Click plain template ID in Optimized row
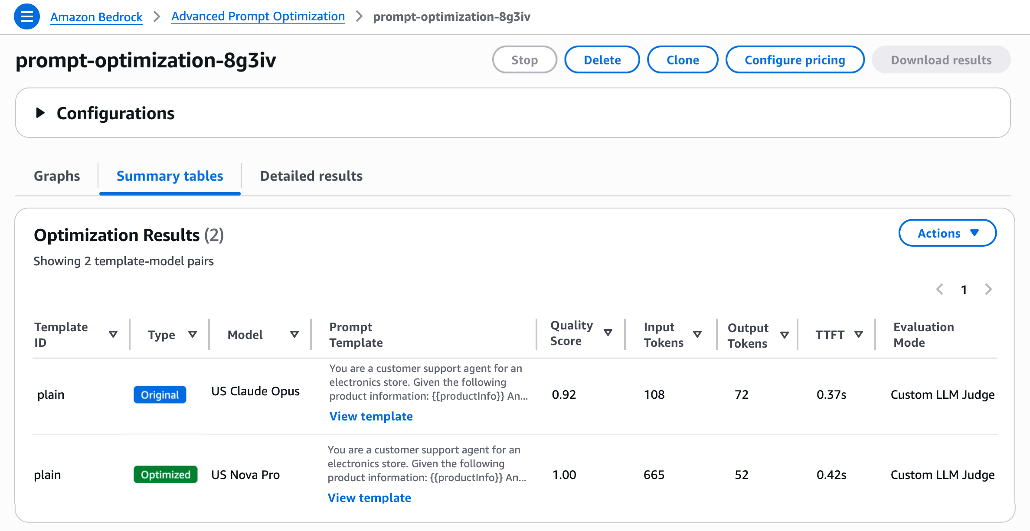This screenshot has height=531, width=1030. pyautogui.click(x=47, y=475)
